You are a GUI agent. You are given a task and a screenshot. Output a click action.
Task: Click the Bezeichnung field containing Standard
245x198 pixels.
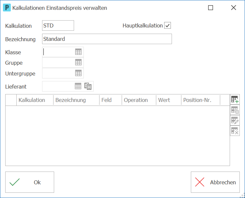point(107,39)
